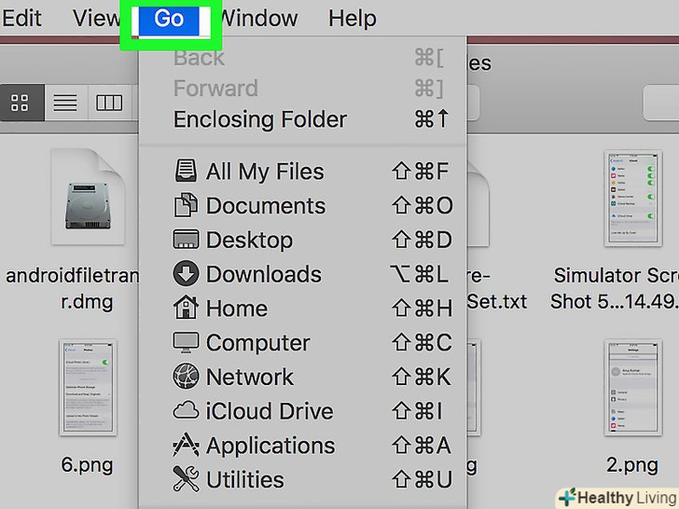
Task: Choose Enclosing Folder from Go menu
Action: 260,119
